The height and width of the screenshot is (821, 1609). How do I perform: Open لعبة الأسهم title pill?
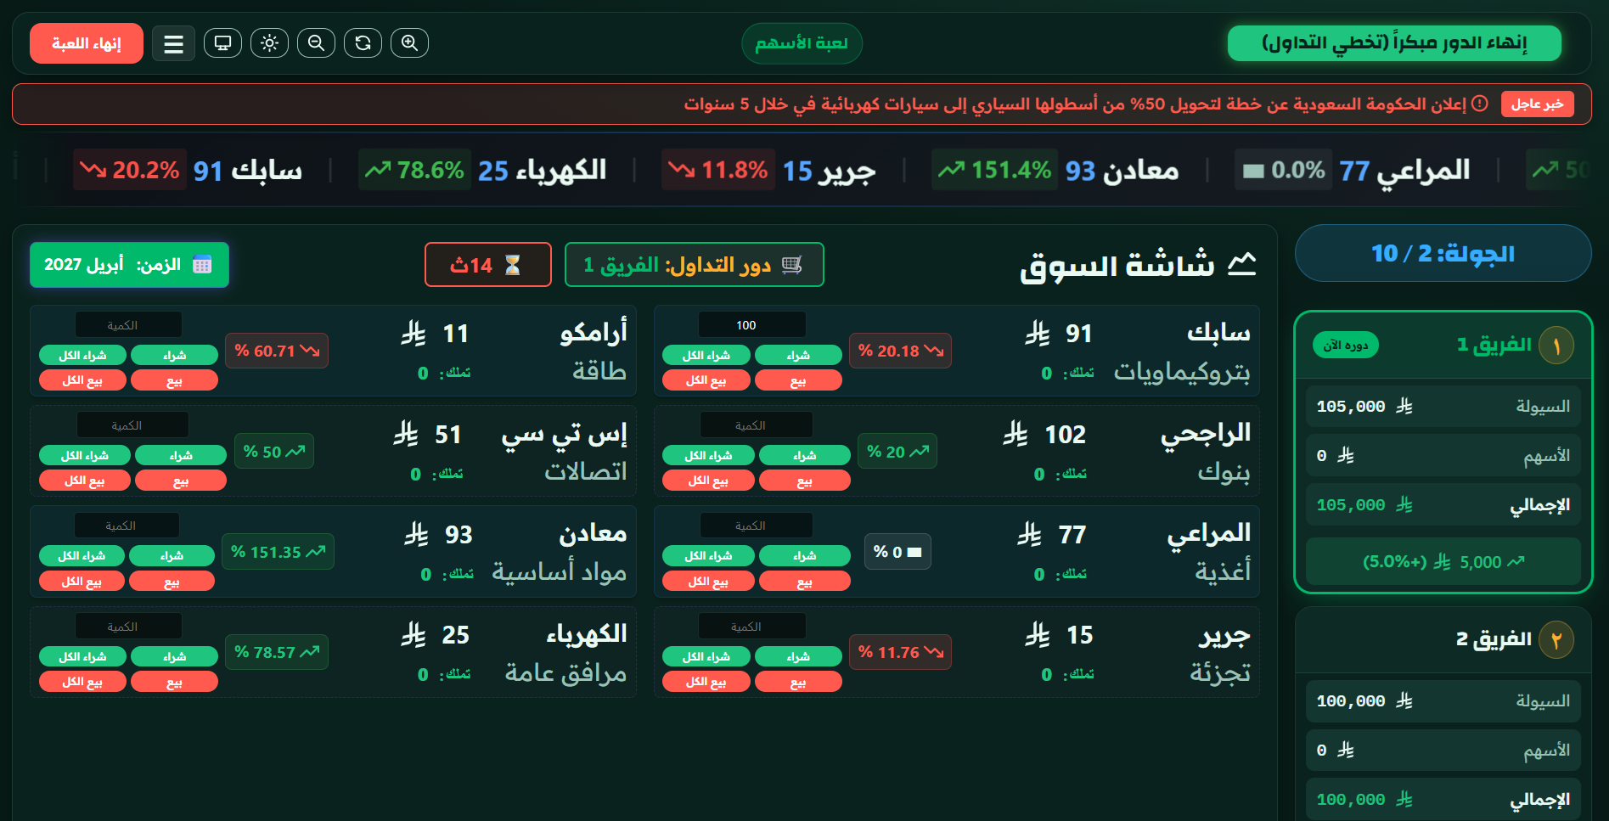pos(802,43)
